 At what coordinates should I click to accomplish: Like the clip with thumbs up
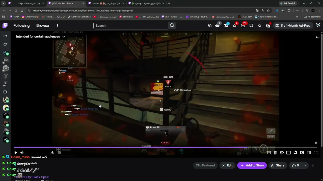(x=295, y=165)
